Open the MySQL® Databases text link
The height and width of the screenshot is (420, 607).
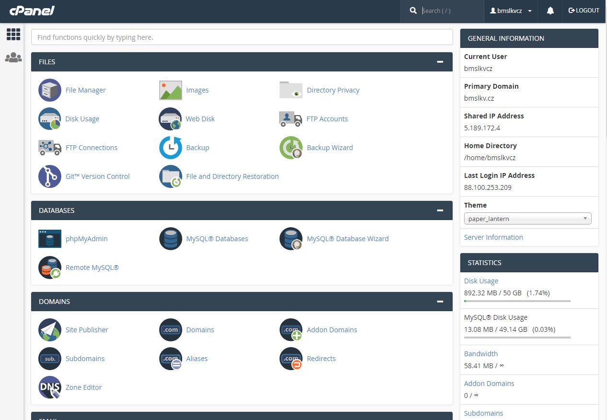217,239
